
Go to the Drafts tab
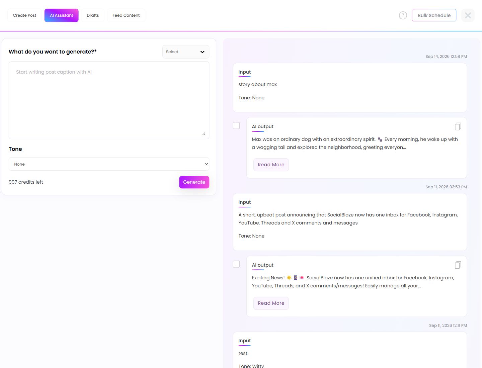tap(93, 15)
